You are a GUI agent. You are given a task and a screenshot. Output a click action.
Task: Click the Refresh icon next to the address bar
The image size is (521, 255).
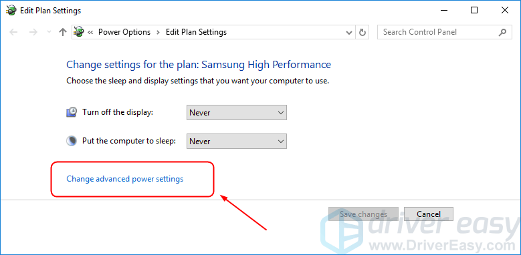362,32
